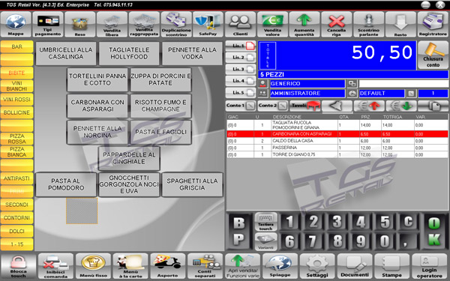The image size is (450, 281).
Task: Tap the green OK keypad button
Action: 434,232
